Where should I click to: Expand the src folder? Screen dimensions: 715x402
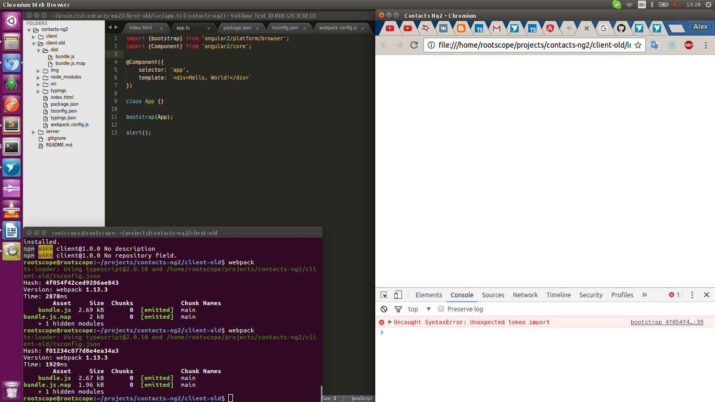point(39,84)
